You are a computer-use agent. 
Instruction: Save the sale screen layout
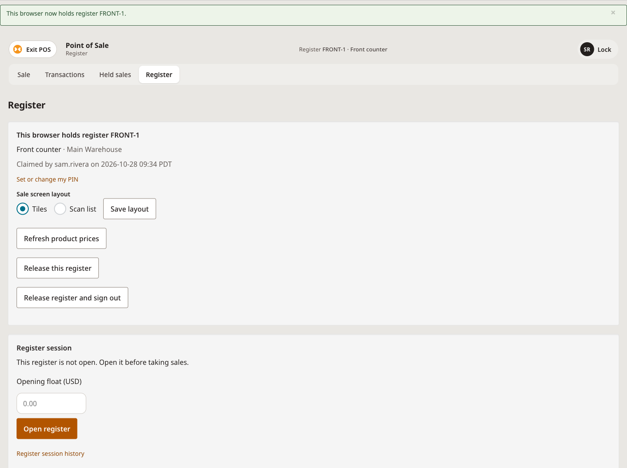(x=129, y=209)
